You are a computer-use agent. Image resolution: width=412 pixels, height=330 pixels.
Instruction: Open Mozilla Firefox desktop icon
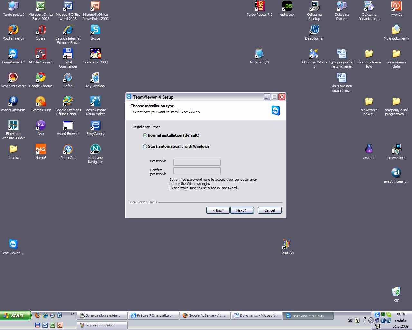pos(13,30)
